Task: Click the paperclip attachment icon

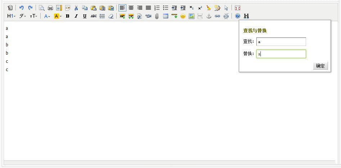Action: tap(157, 16)
